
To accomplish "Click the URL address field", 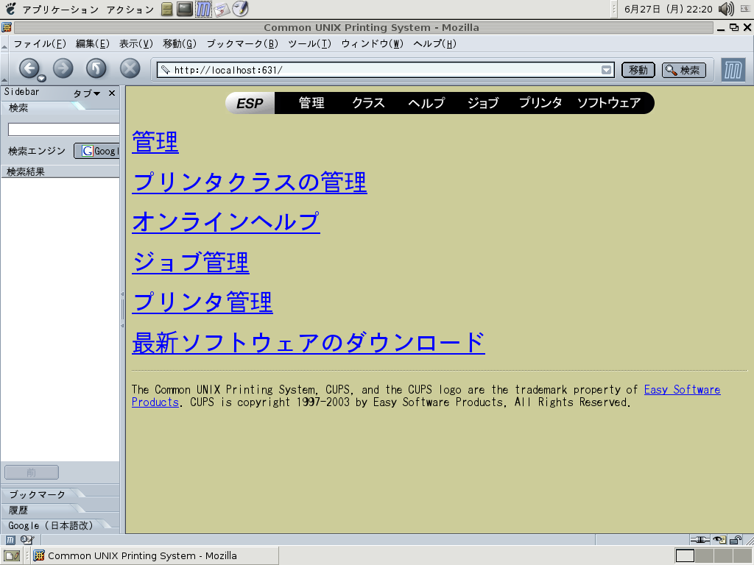I will click(x=387, y=70).
